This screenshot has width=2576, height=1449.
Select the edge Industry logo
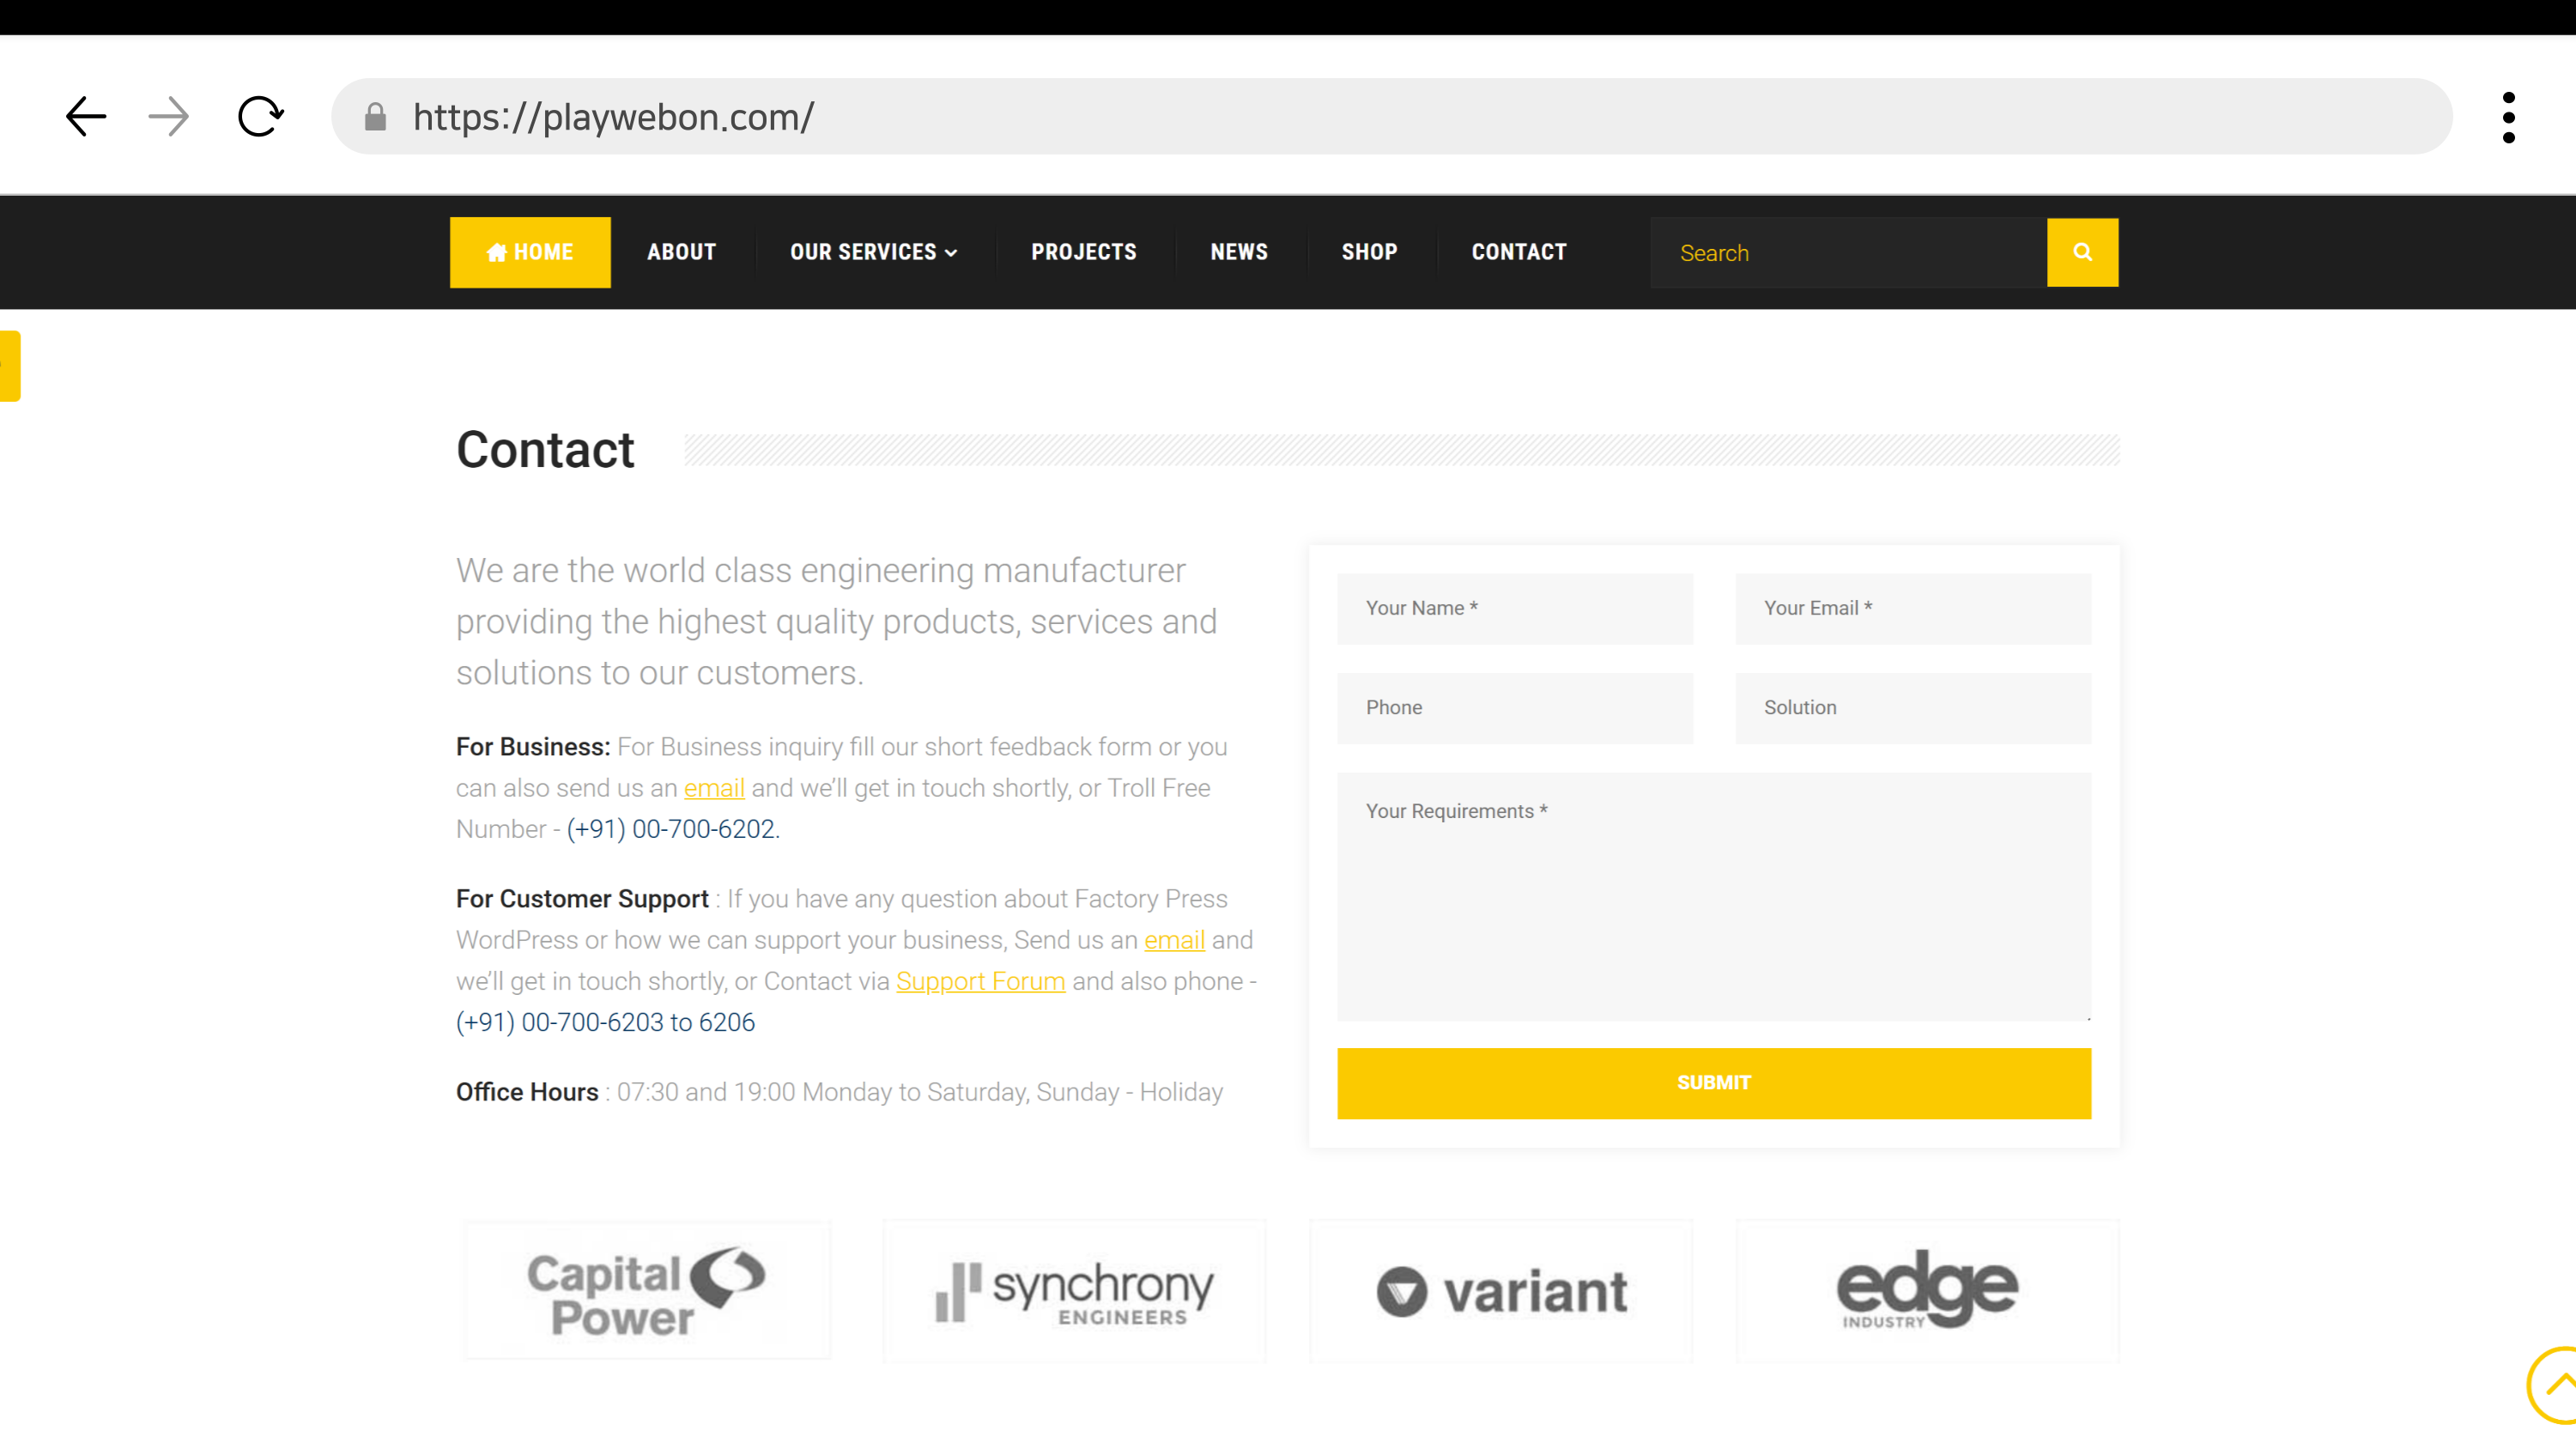(1927, 1290)
